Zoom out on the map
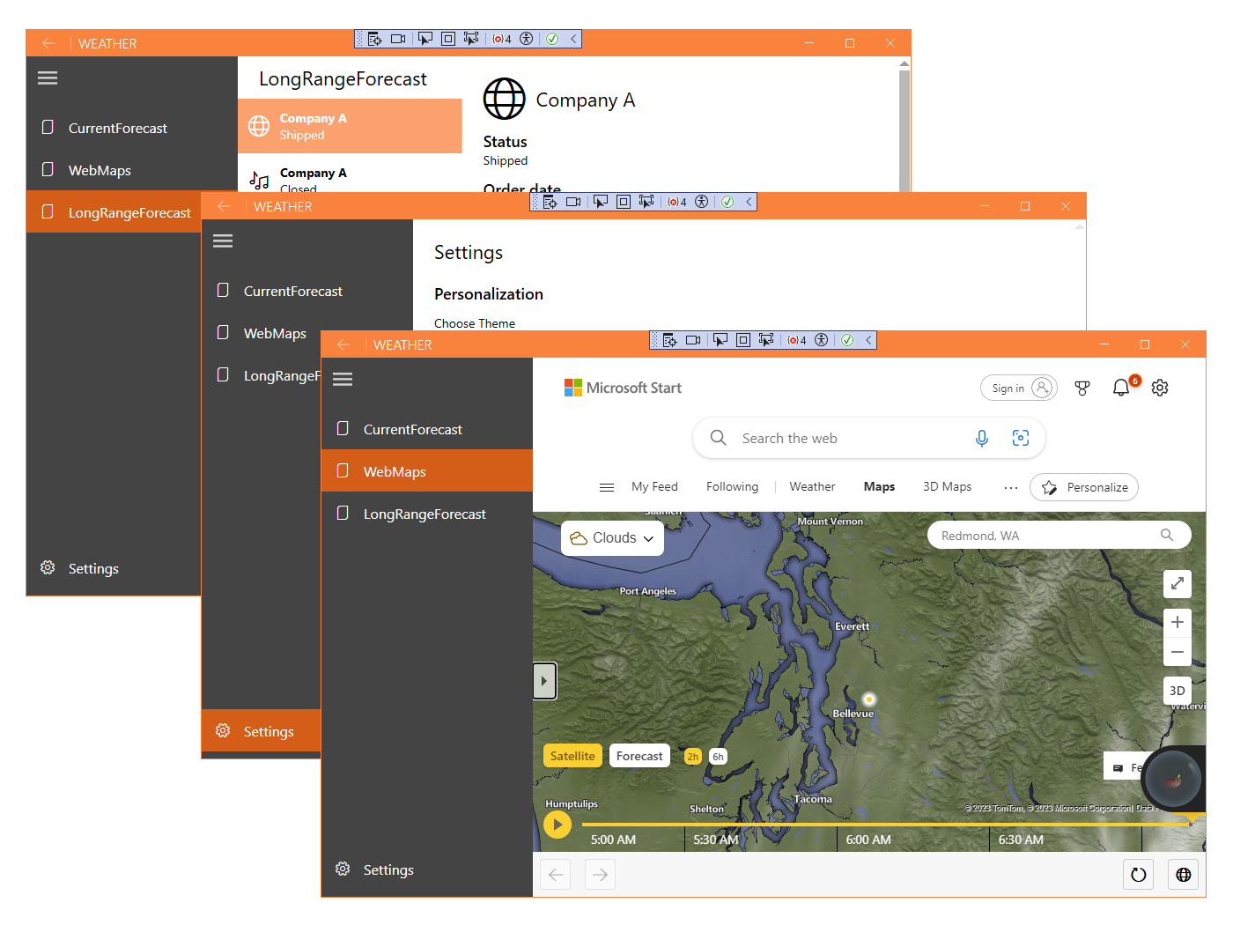Screen dimensions: 1233x925 1178,652
